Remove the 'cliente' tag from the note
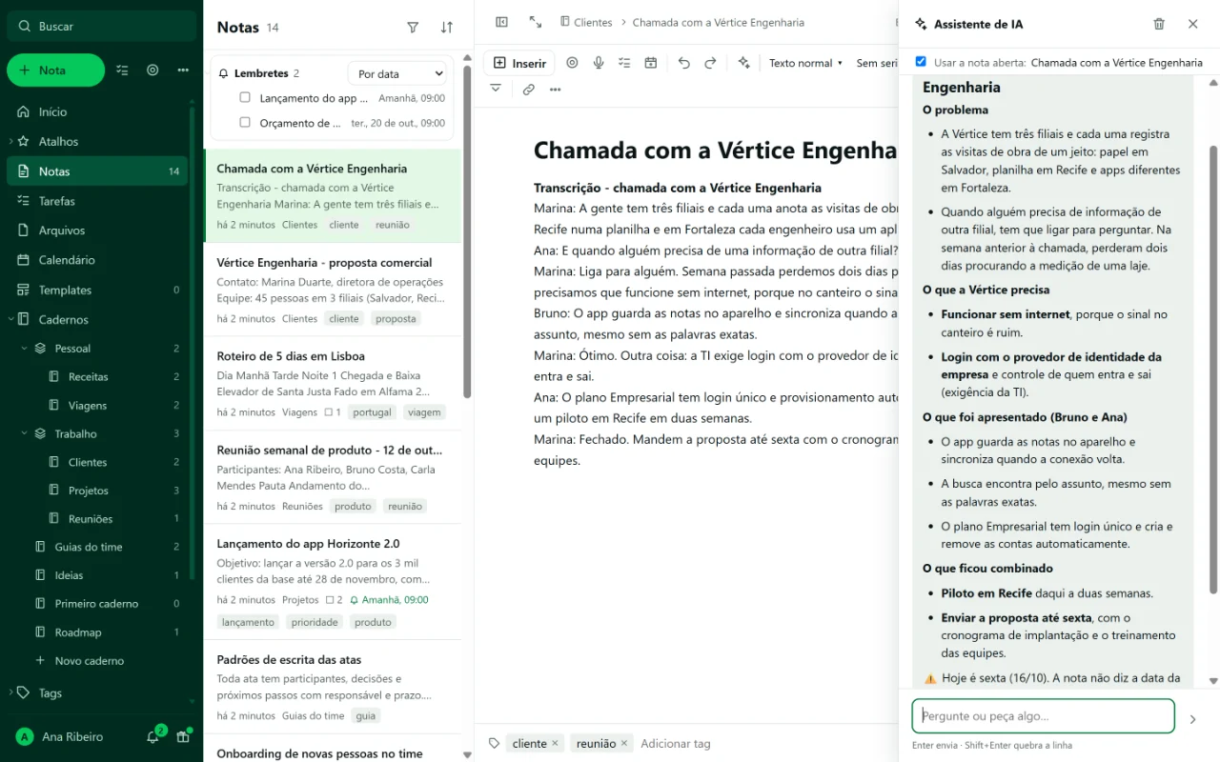 pyautogui.click(x=555, y=743)
